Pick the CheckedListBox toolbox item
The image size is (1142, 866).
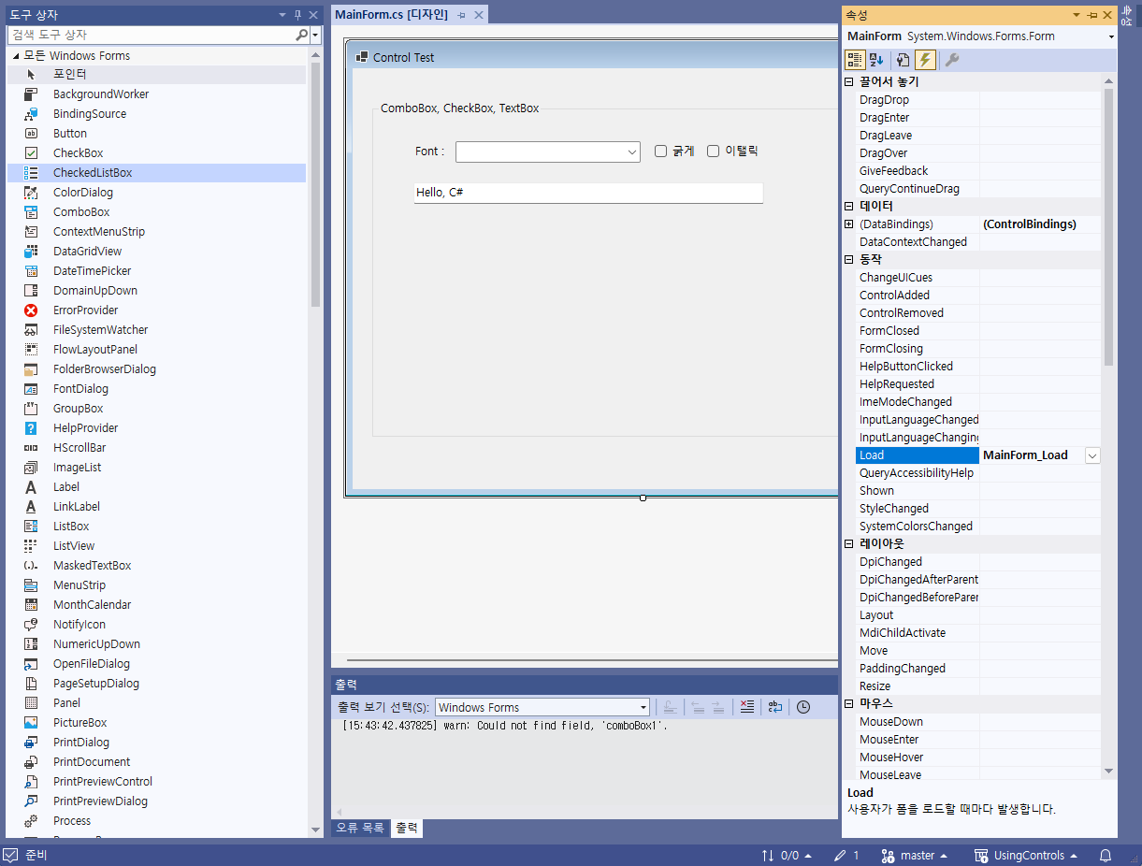coord(156,172)
